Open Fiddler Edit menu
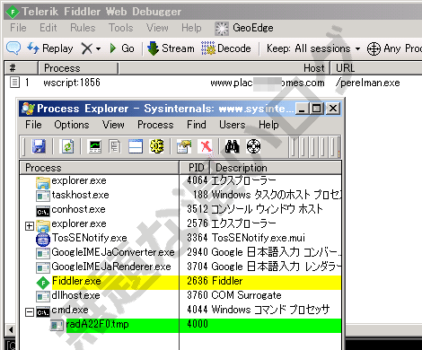 pos(48,28)
